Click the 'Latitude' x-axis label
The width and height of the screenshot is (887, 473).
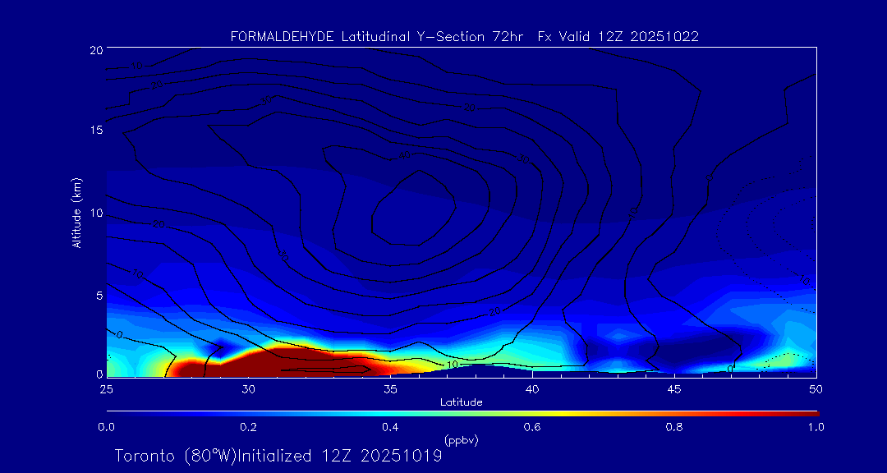pos(462,402)
